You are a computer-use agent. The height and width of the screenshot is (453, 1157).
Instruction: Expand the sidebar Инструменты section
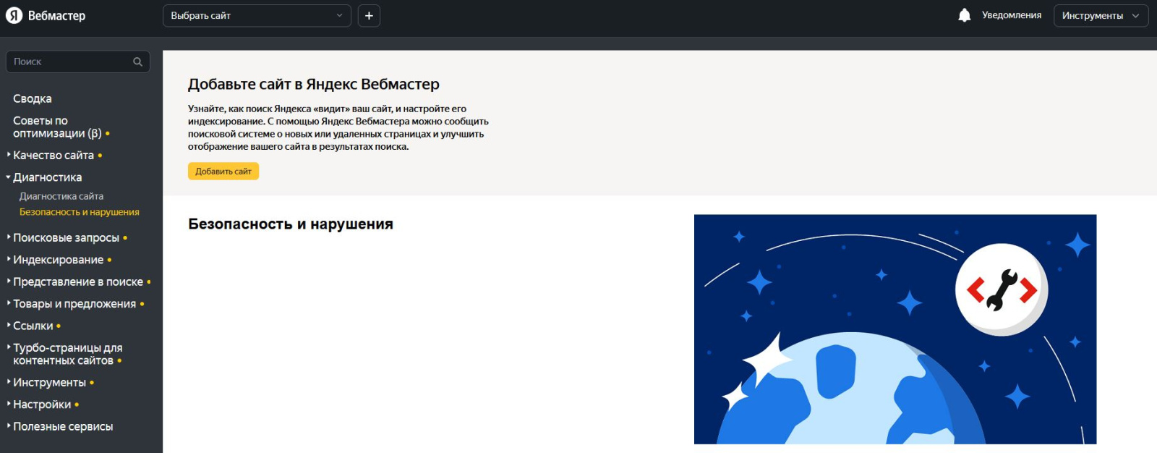tap(50, 382)
